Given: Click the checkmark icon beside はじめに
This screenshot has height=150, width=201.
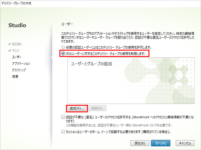Looking at the screenshot, I should (10, 44).
